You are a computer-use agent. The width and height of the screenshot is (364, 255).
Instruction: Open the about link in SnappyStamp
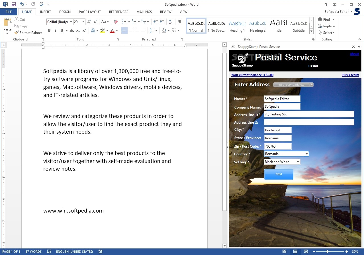(x=354, y=54)
